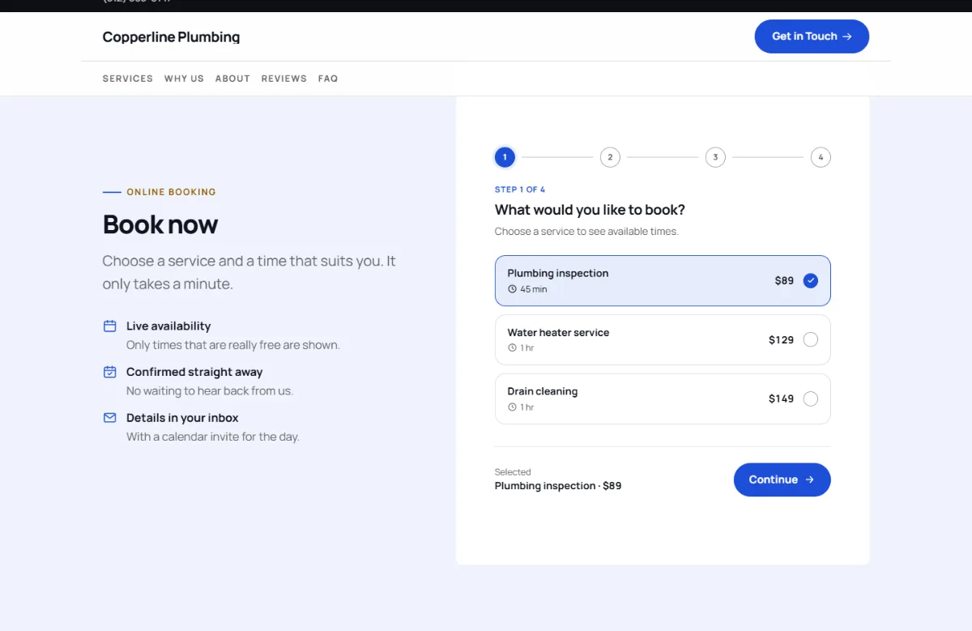Click the calendar-check icon beside Confirmed straight away
Screen dimensions: 972x631
click(x=110, y=373)
